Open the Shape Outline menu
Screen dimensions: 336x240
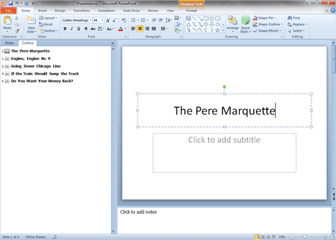point(268,25)
